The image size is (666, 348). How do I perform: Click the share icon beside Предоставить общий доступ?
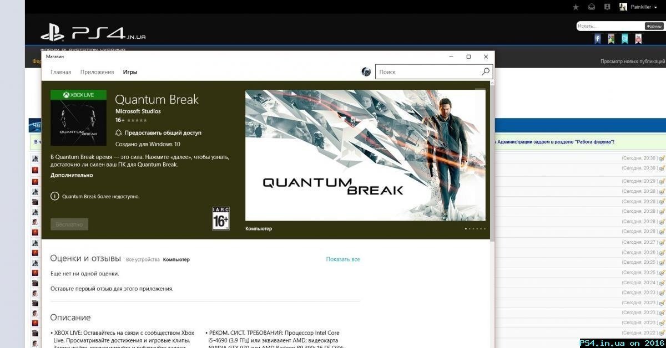click(x=119, y=133)
